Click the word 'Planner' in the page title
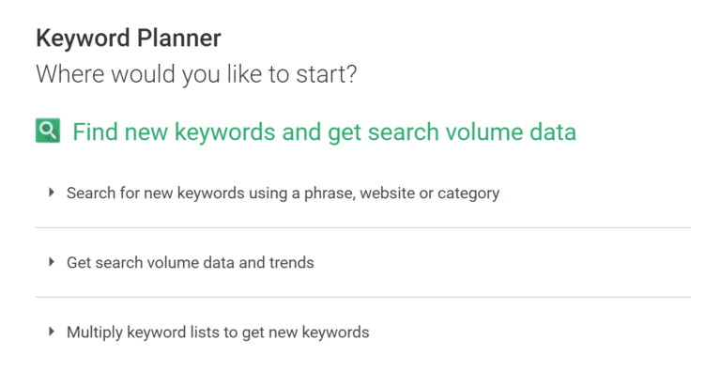 179,38
